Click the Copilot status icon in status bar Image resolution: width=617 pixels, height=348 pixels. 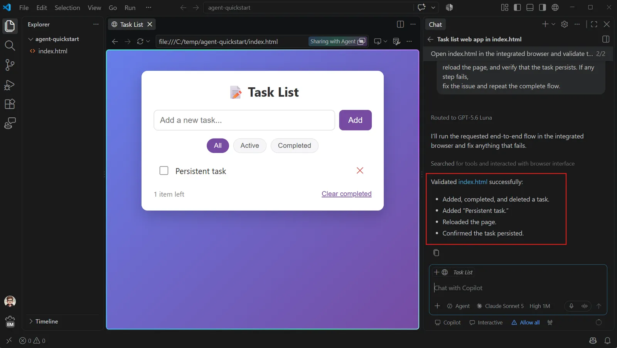click(x=593, y=341)
